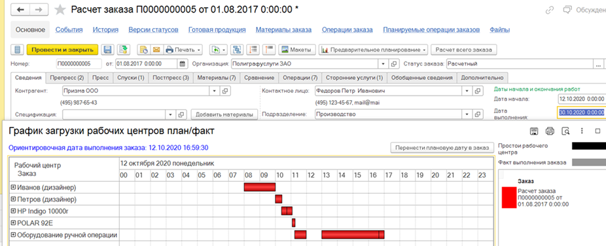Open the Предварительное планирование dropdown
This screenshot has width=606, height=246.
click(424, 50)
